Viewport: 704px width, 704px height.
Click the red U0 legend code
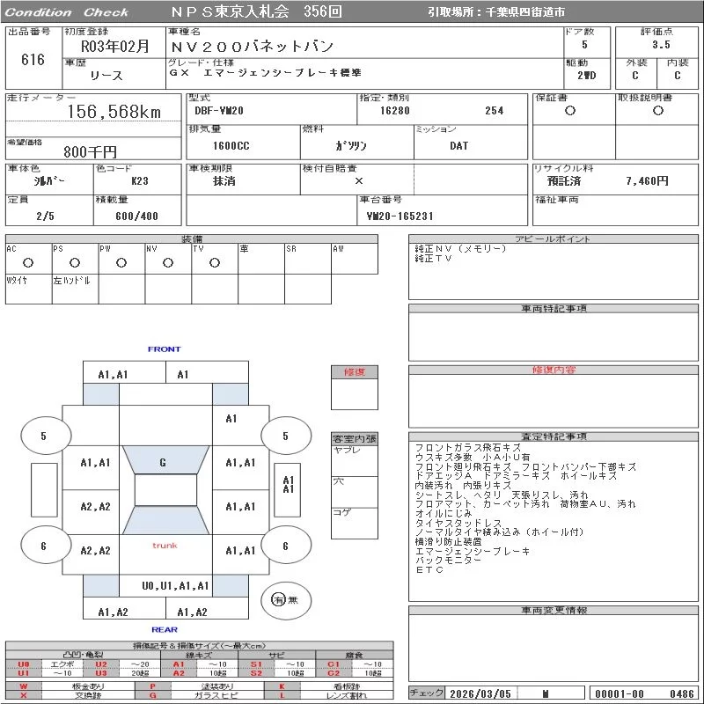click(24, 664)
